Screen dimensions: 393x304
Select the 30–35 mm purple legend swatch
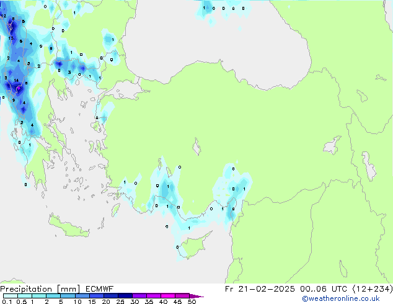click(x=139, y=296)
